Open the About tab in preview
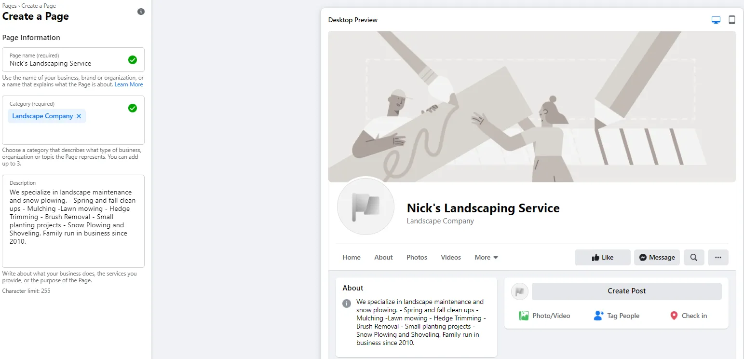The width and height of the screenshot is (744, 359). pyautogui.click(x=383, y=257)
